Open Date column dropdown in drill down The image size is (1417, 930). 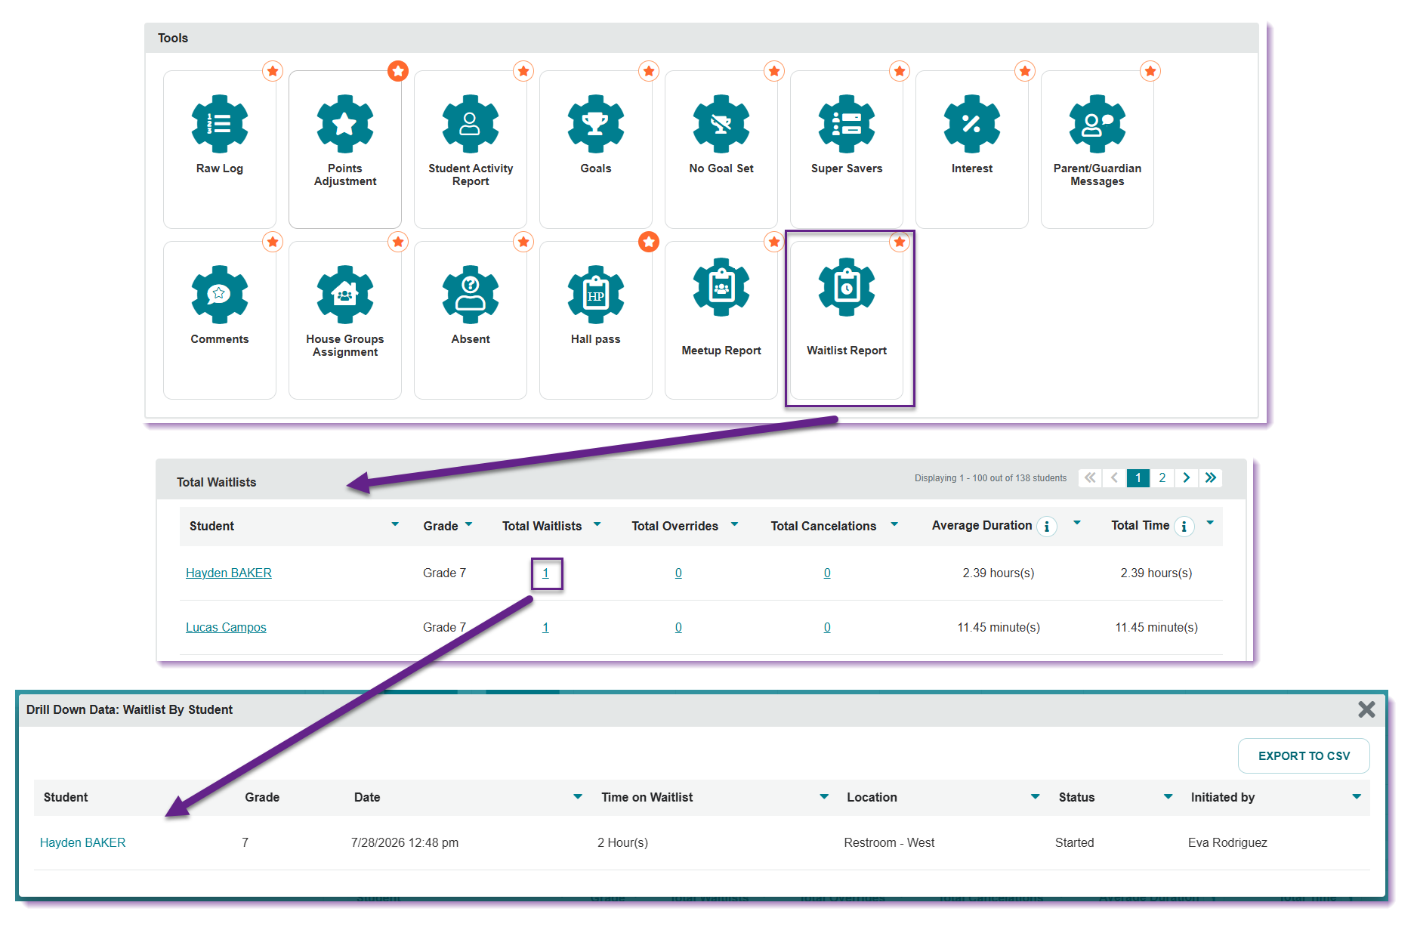coord(578,796)
